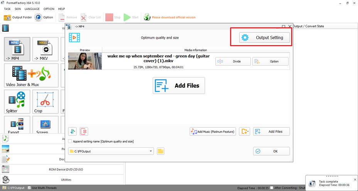This screenshot has width=358, height=191.
Task: Click the OK button in the MP4 dialog
Action: [x=272, y=151]
